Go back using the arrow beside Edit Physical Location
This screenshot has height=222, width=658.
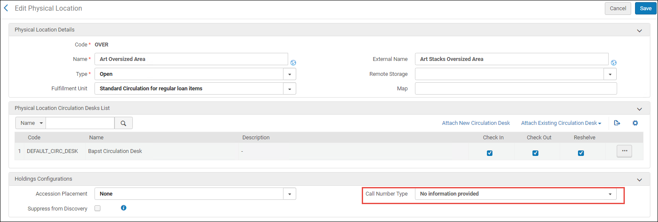6,8
